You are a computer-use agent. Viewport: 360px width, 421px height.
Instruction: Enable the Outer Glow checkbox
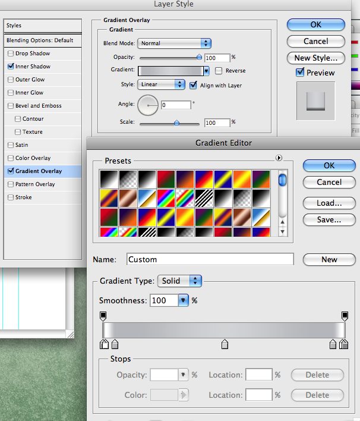point(11,80)
